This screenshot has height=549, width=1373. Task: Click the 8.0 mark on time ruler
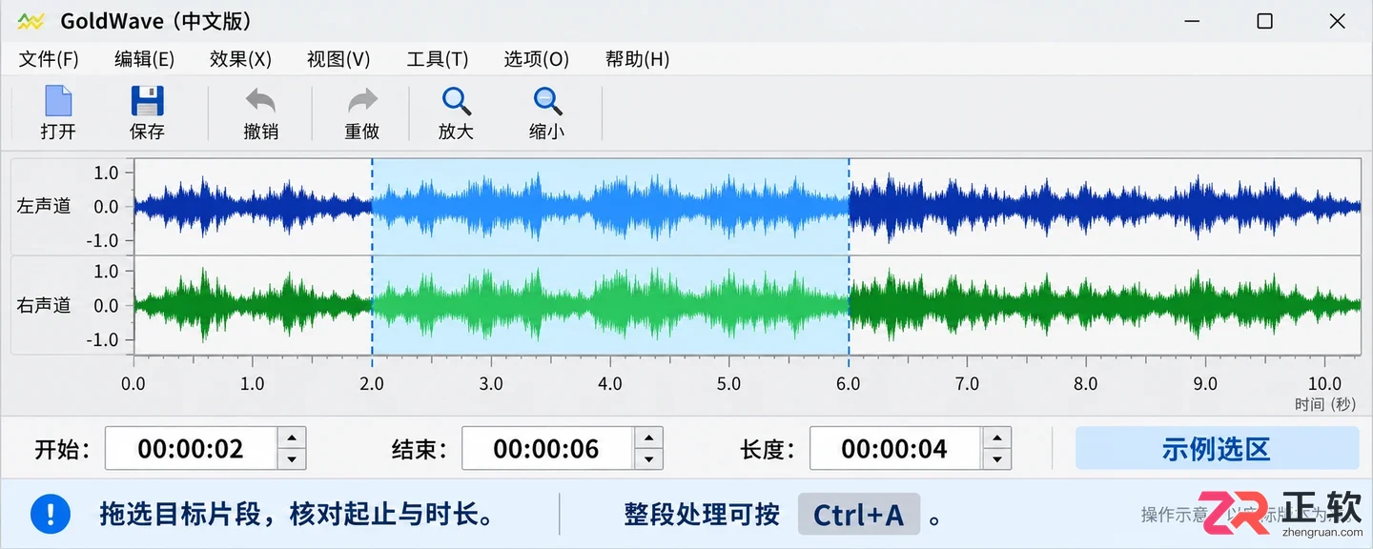(1086, 383)
